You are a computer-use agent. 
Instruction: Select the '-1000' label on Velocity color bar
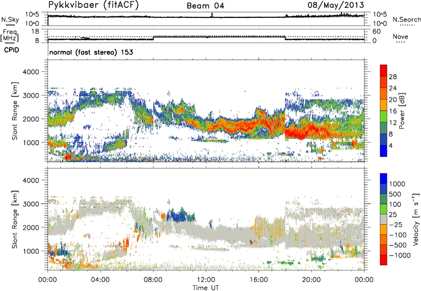click(400, 255)
